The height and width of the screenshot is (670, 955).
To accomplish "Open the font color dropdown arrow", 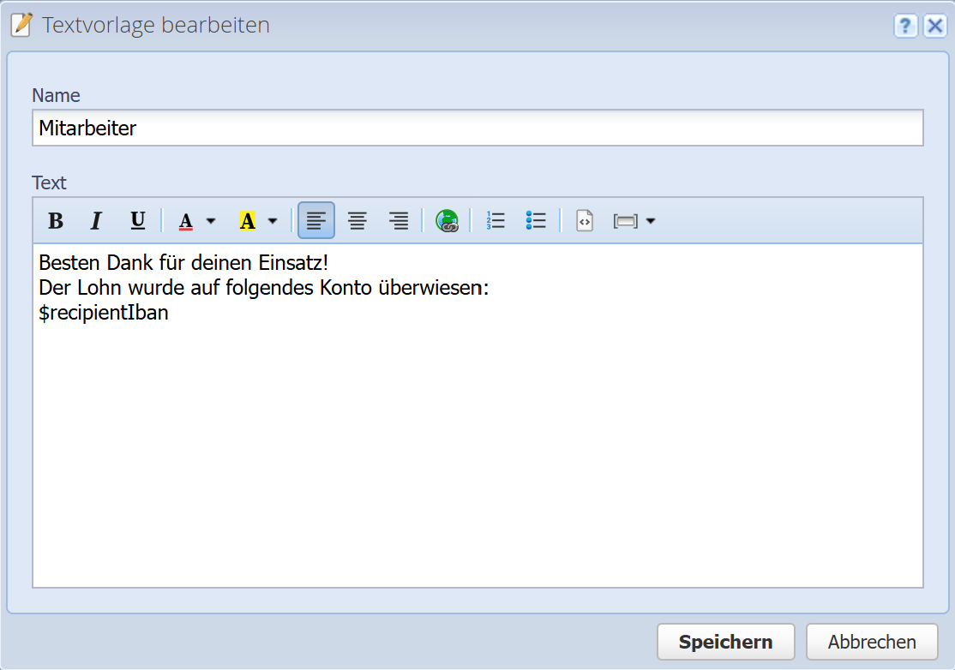I will 211,221.
